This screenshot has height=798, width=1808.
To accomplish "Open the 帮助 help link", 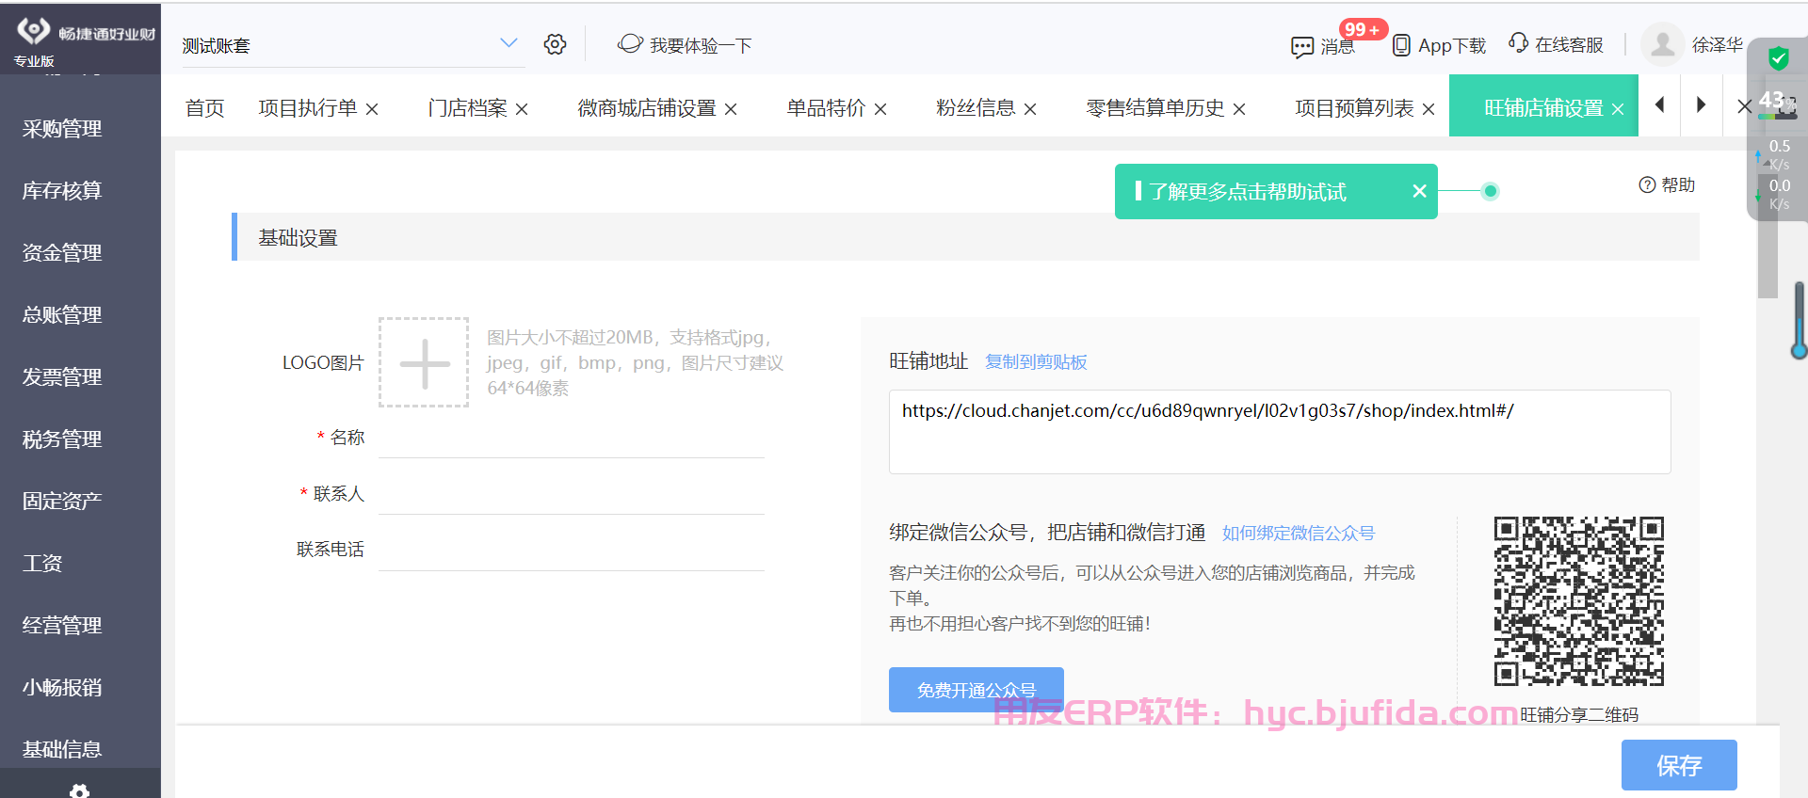I will pos(1667,184).
